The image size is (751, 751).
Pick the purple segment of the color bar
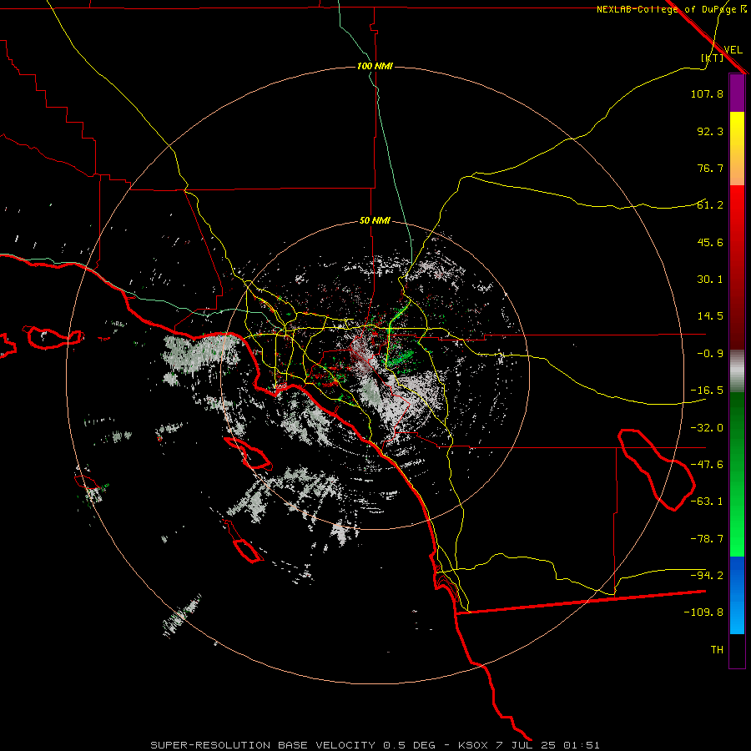[x=737, y=93]
